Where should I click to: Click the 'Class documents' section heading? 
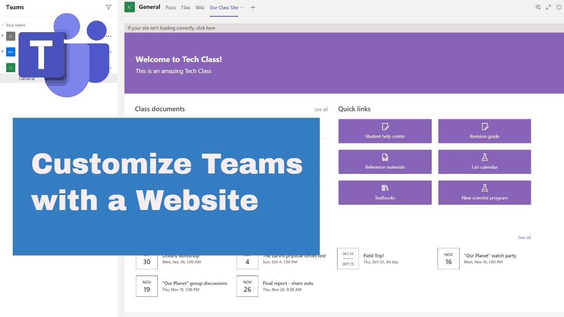160,109
